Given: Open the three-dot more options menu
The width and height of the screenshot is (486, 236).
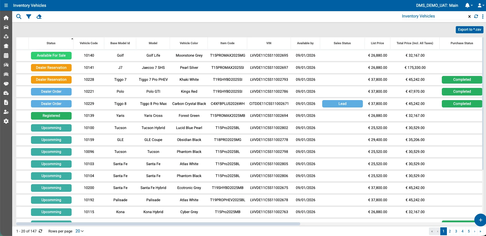Looking at the screenshot, I should click(x=483, y=16).
